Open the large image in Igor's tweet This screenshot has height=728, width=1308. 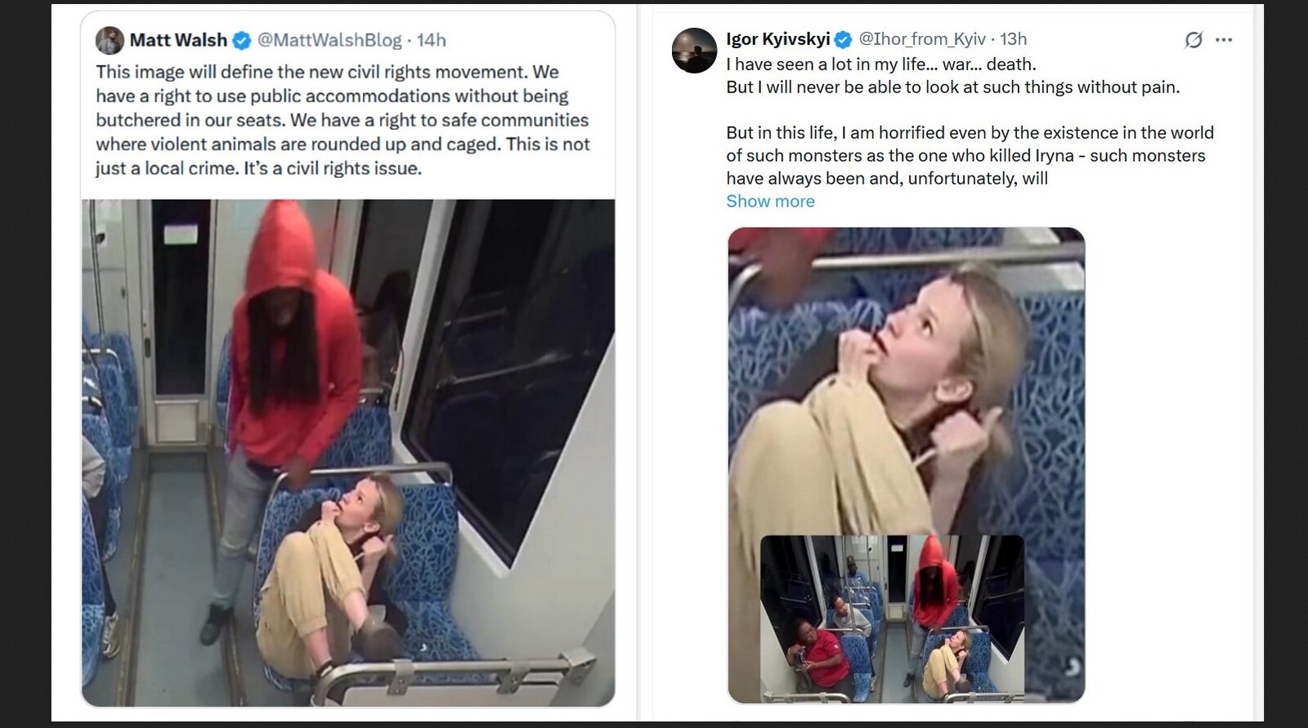pyautogui.click(x=906, y=376)
